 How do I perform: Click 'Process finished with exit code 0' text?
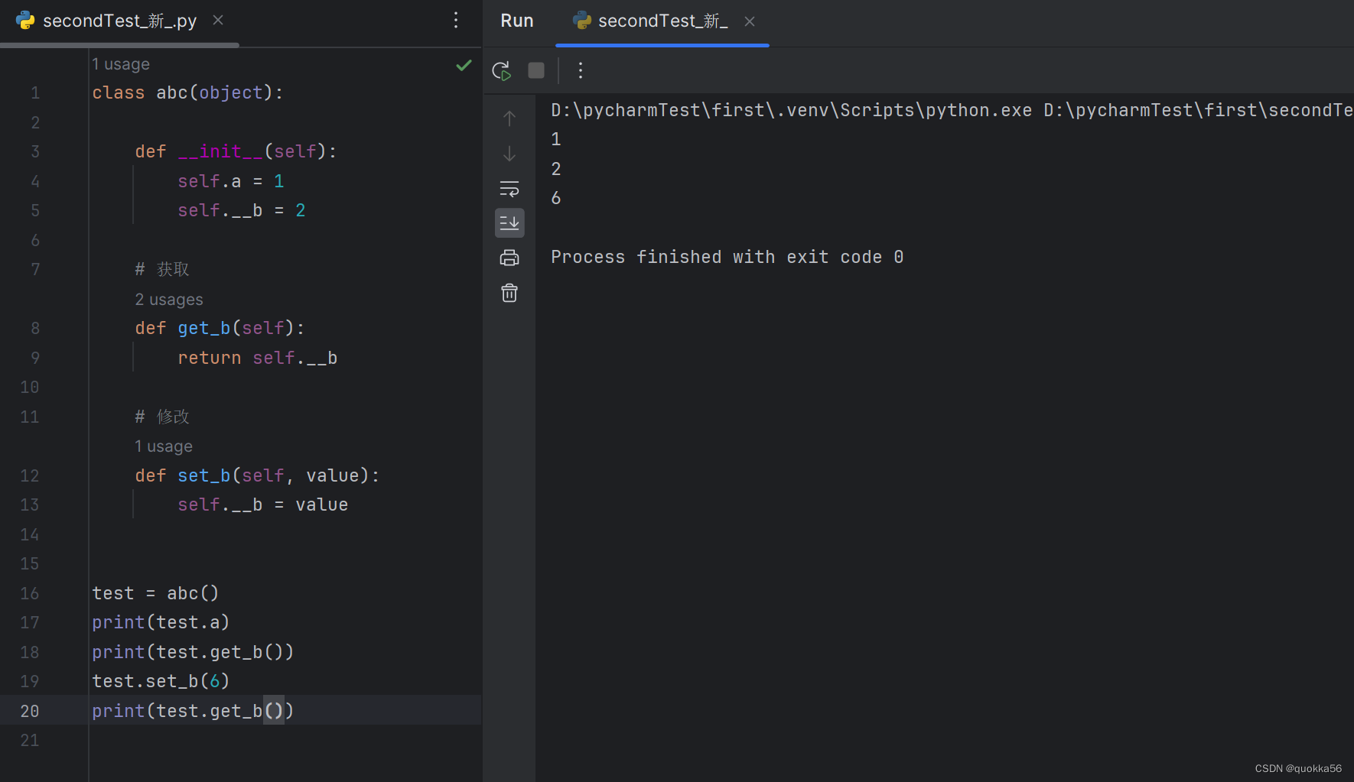coord(727,257)
